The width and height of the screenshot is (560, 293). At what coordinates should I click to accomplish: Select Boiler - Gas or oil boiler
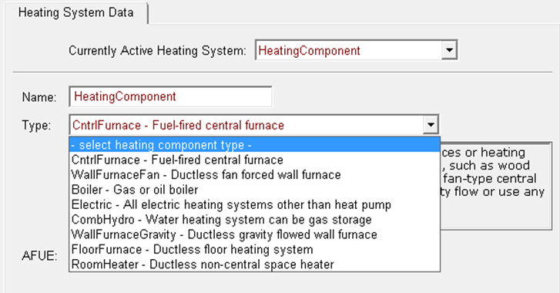(254, 190)
